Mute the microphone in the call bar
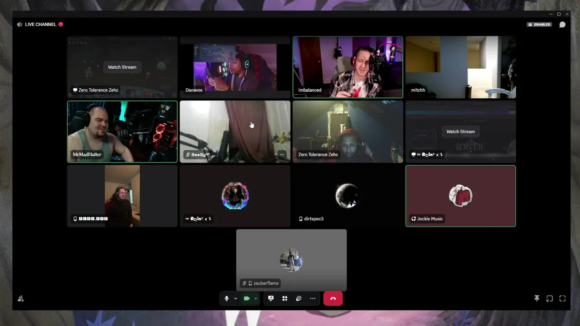This screenshot has width=580, height=326. (x=227, y=298)
